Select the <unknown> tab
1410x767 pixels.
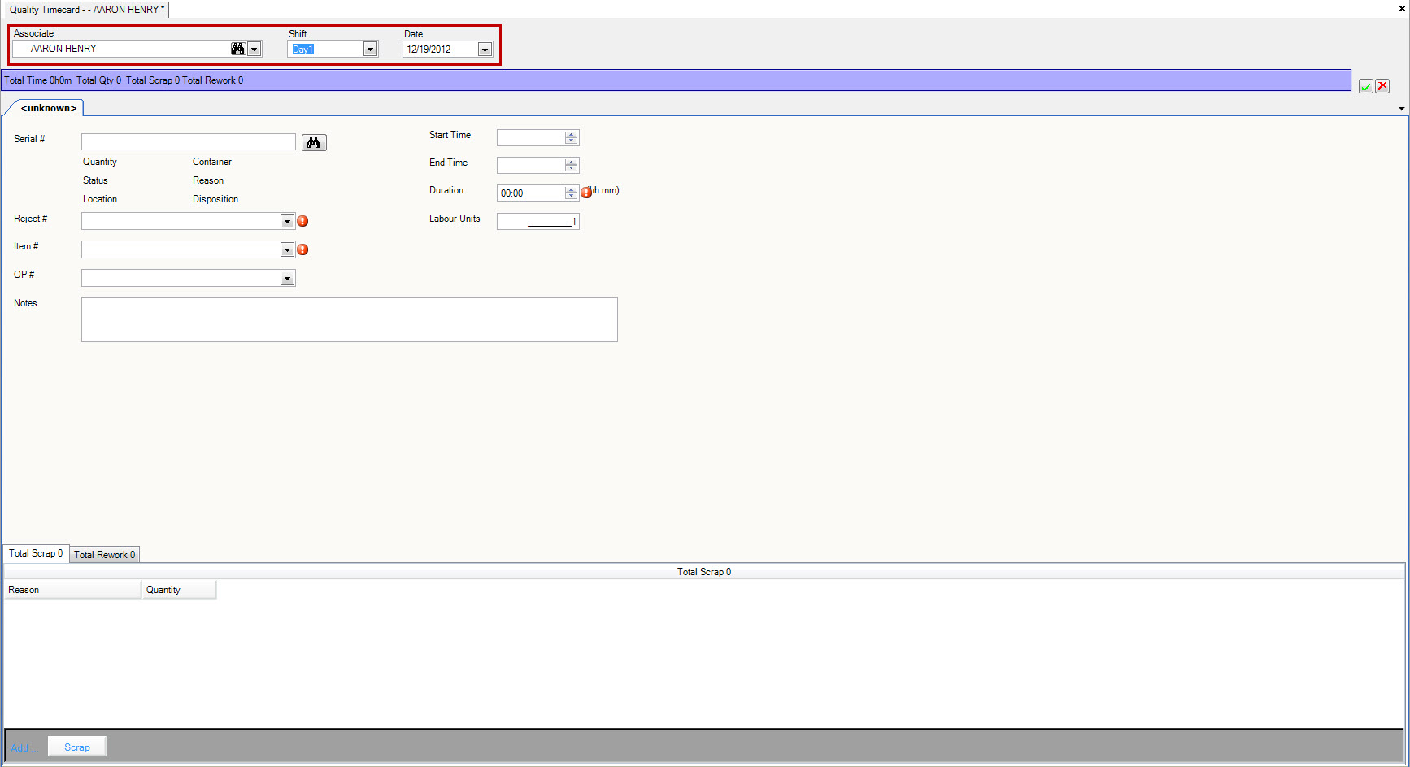click(49, 108)
